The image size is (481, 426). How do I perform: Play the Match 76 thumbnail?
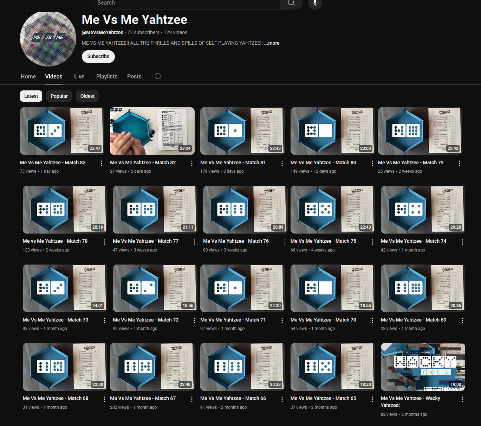tap(245, 210)
